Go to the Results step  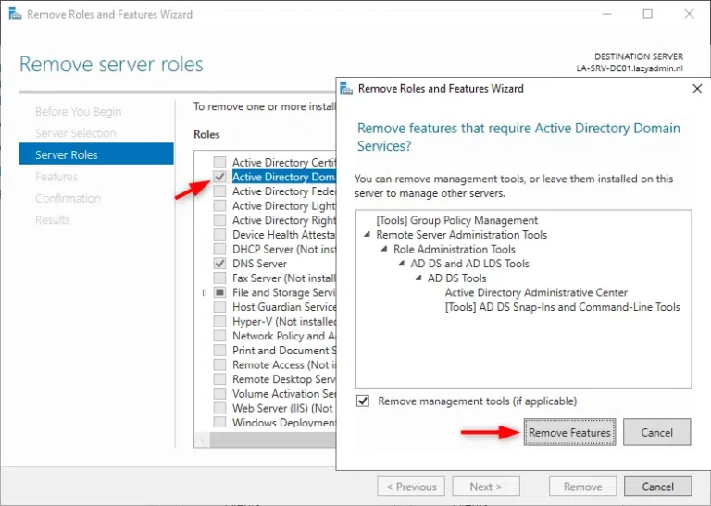[x=52, y=220]
